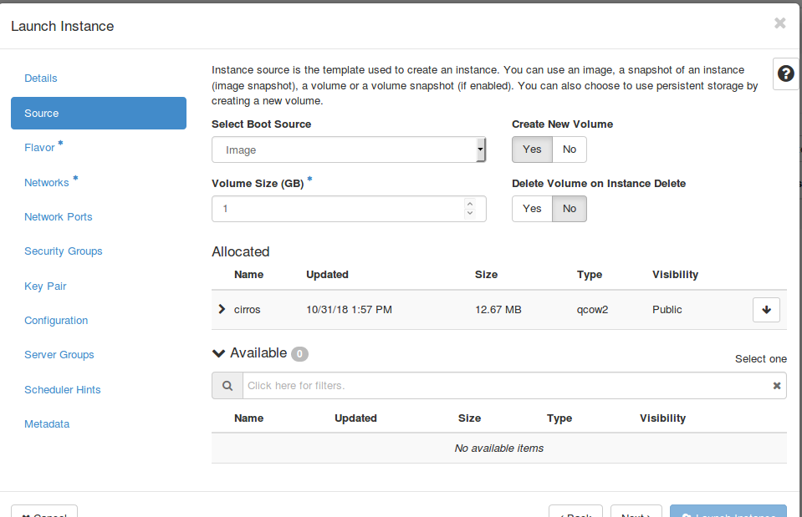
Task: Collapse the Available section
Action: pyautogui.click(x=219, y=353)
